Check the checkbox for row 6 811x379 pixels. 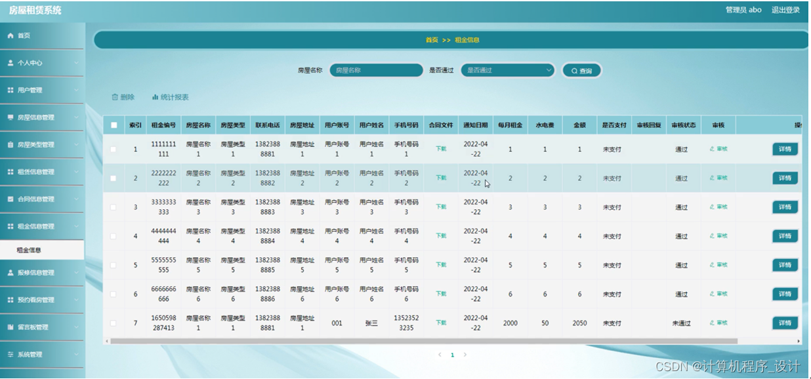pos(114,294)
